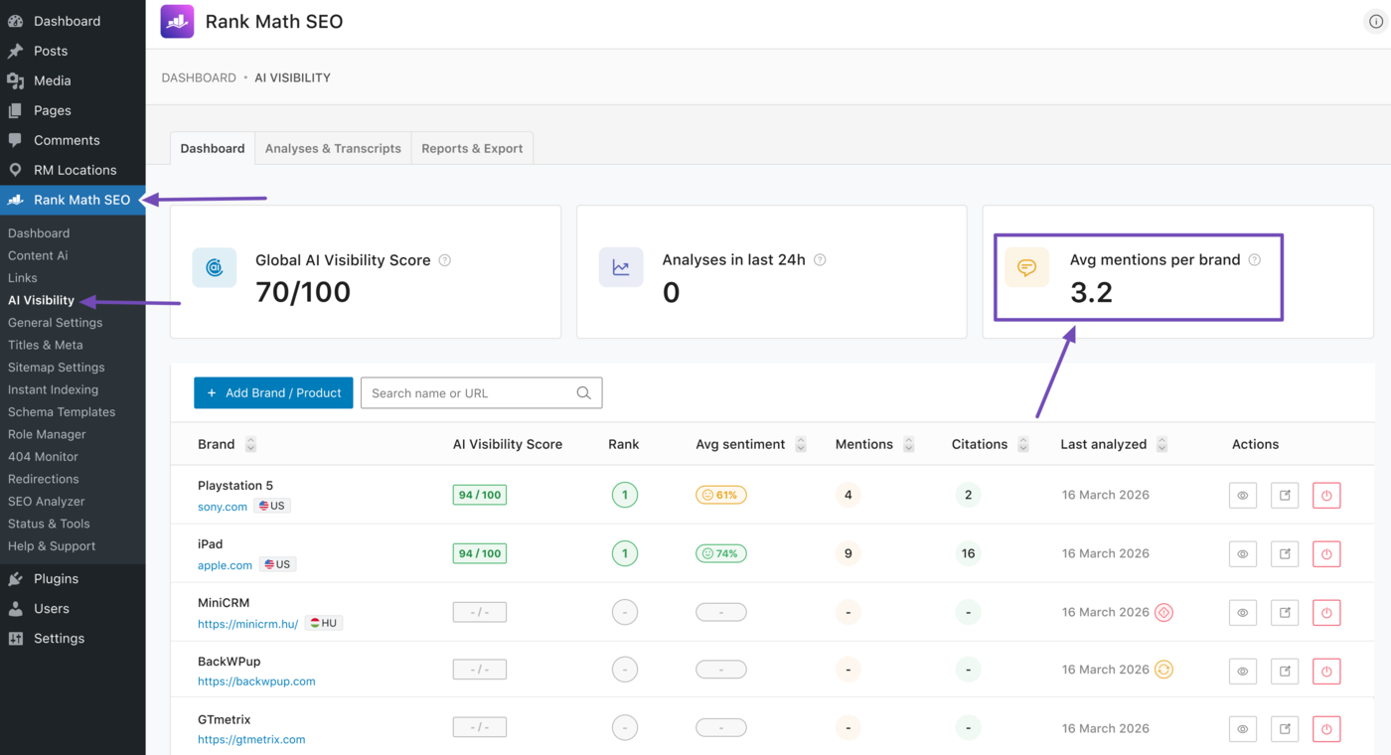Open AI Visibility submenu item
This screenshot has width=1391, height=755.
[41, 300]
